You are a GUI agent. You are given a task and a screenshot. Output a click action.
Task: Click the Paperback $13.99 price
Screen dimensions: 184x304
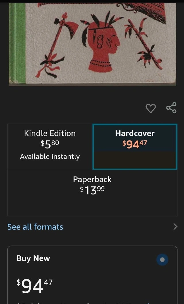coord(92,190)
